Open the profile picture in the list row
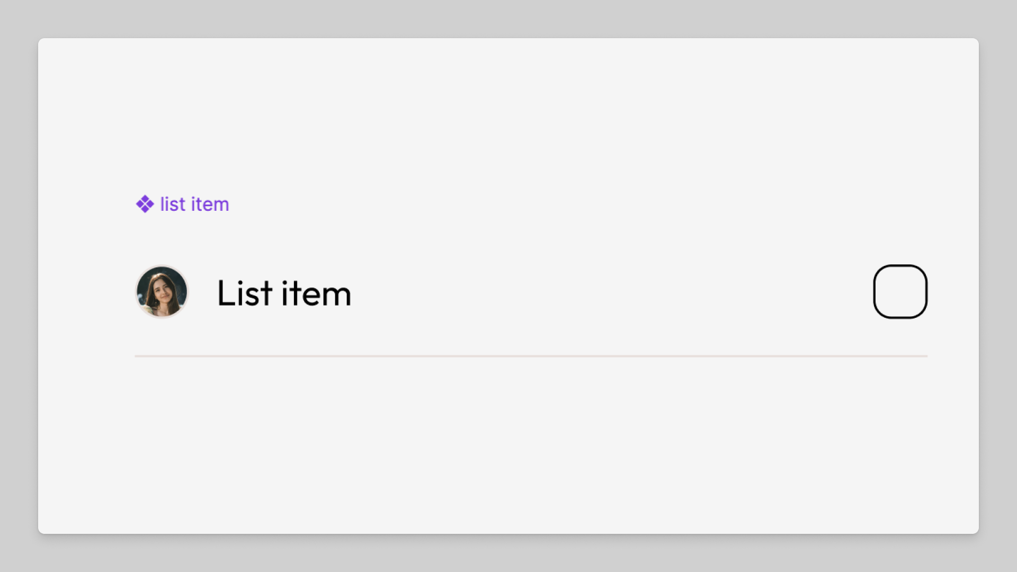The image size is (1017, 572). [x=162, y=292]
